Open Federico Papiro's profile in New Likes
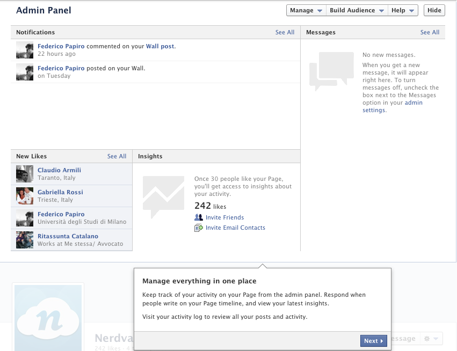 (61, 214)
